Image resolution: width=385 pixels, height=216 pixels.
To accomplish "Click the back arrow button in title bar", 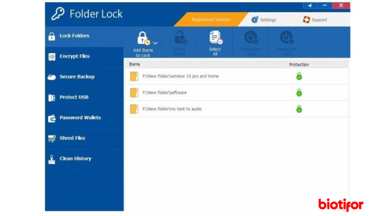I will [310, 5].
